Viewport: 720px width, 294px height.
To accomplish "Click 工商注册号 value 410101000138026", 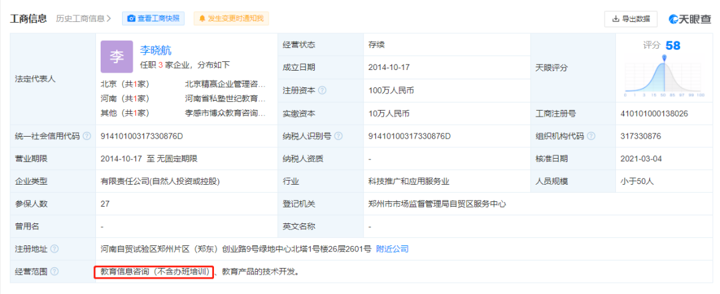I will 654,113.
